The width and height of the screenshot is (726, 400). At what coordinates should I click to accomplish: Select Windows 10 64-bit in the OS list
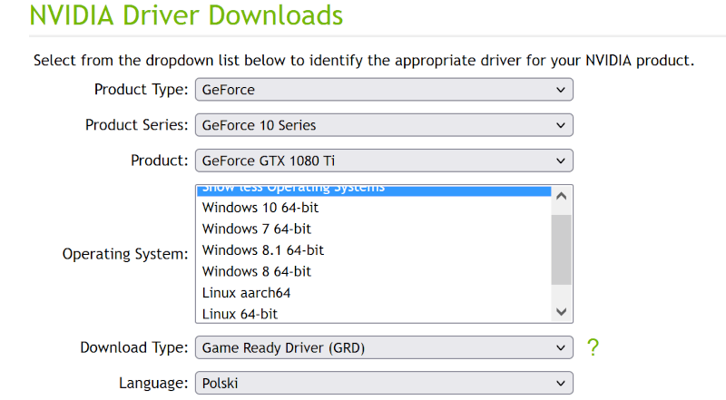pos(374,208)
